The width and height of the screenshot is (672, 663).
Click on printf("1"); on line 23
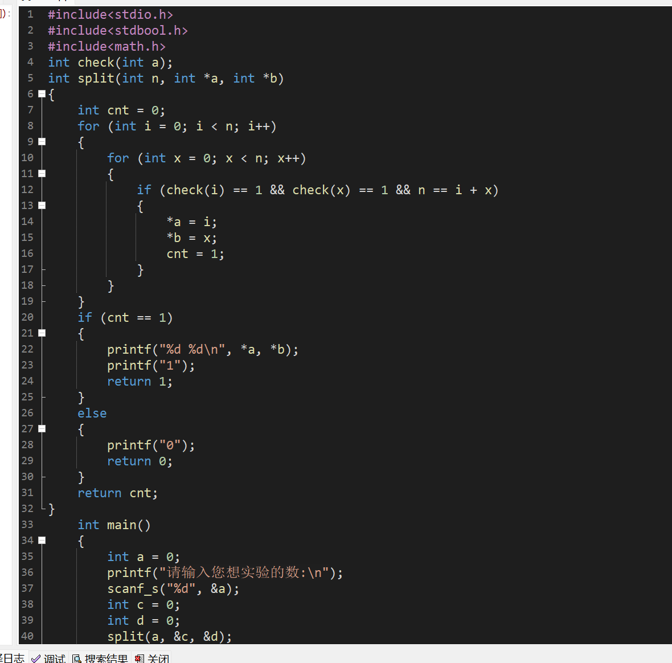pos(151,366)
